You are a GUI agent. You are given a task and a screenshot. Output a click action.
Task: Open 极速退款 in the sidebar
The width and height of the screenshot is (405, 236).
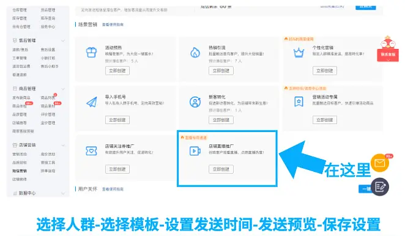pos(20,75)
